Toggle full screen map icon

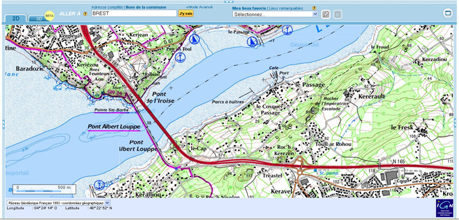(448, 13)
